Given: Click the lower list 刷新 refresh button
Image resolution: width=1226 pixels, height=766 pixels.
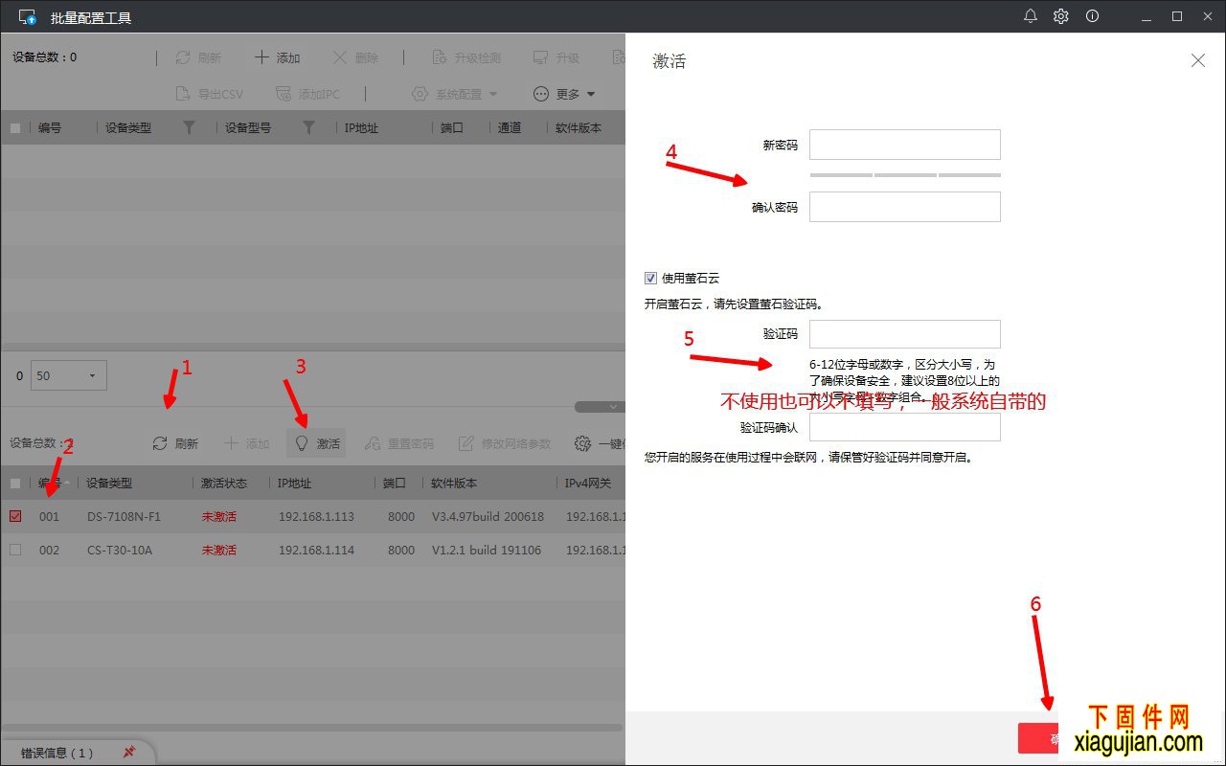Looking at the screenshot, I should tap(175, 443).
